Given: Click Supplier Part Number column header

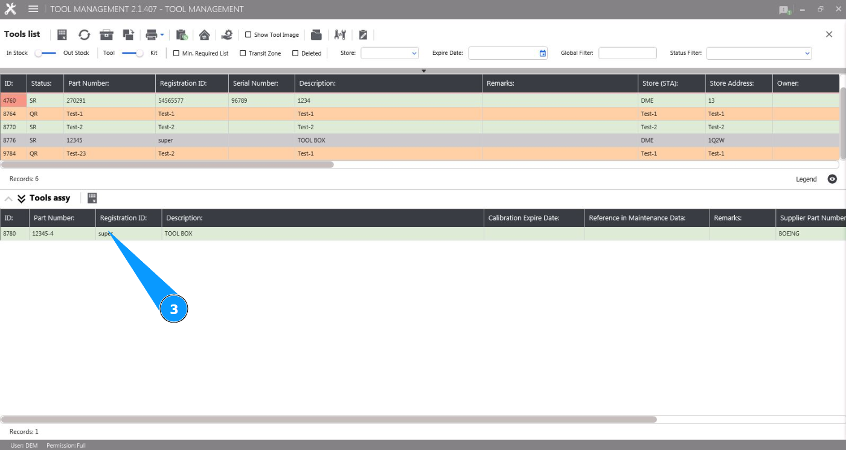Looking at the screenshot, I should (x=811, y=218).
